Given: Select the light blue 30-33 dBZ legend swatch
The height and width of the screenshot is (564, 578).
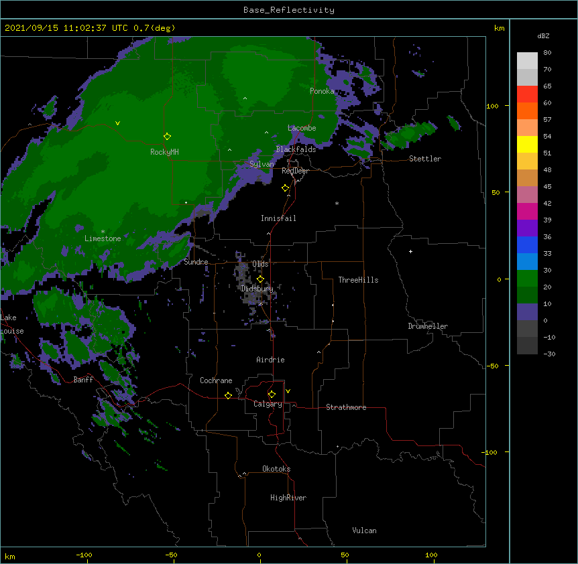Looking at the screenshot, I should point(527,262).
